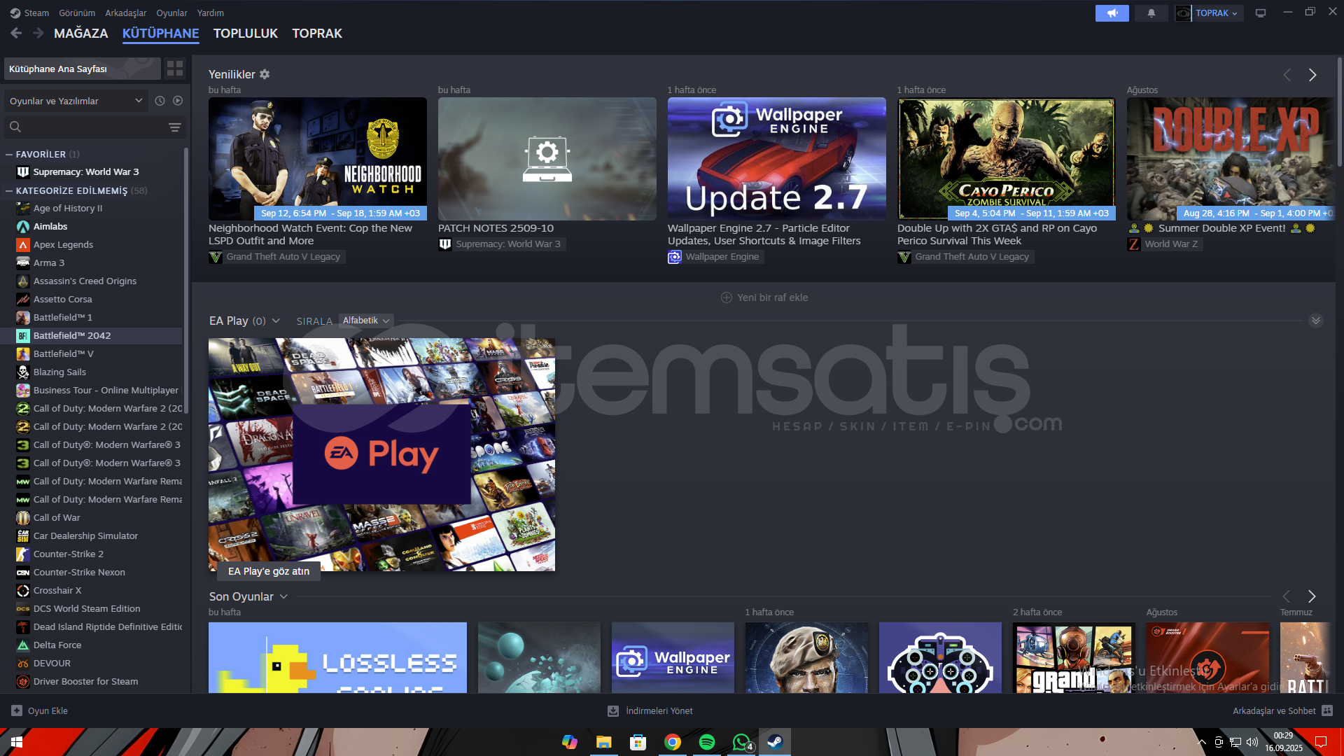Open WhatsApp from the taskbar
Screen dimensions: 1344x756
pos(741,742)
